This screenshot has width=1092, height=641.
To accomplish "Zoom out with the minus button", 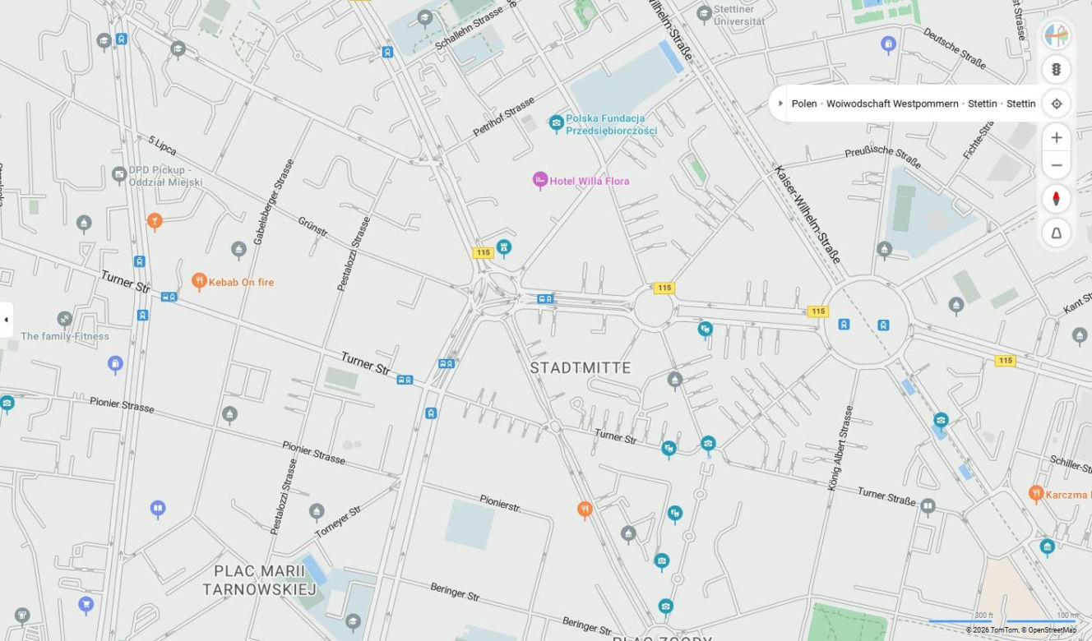I will point(1057,165).
